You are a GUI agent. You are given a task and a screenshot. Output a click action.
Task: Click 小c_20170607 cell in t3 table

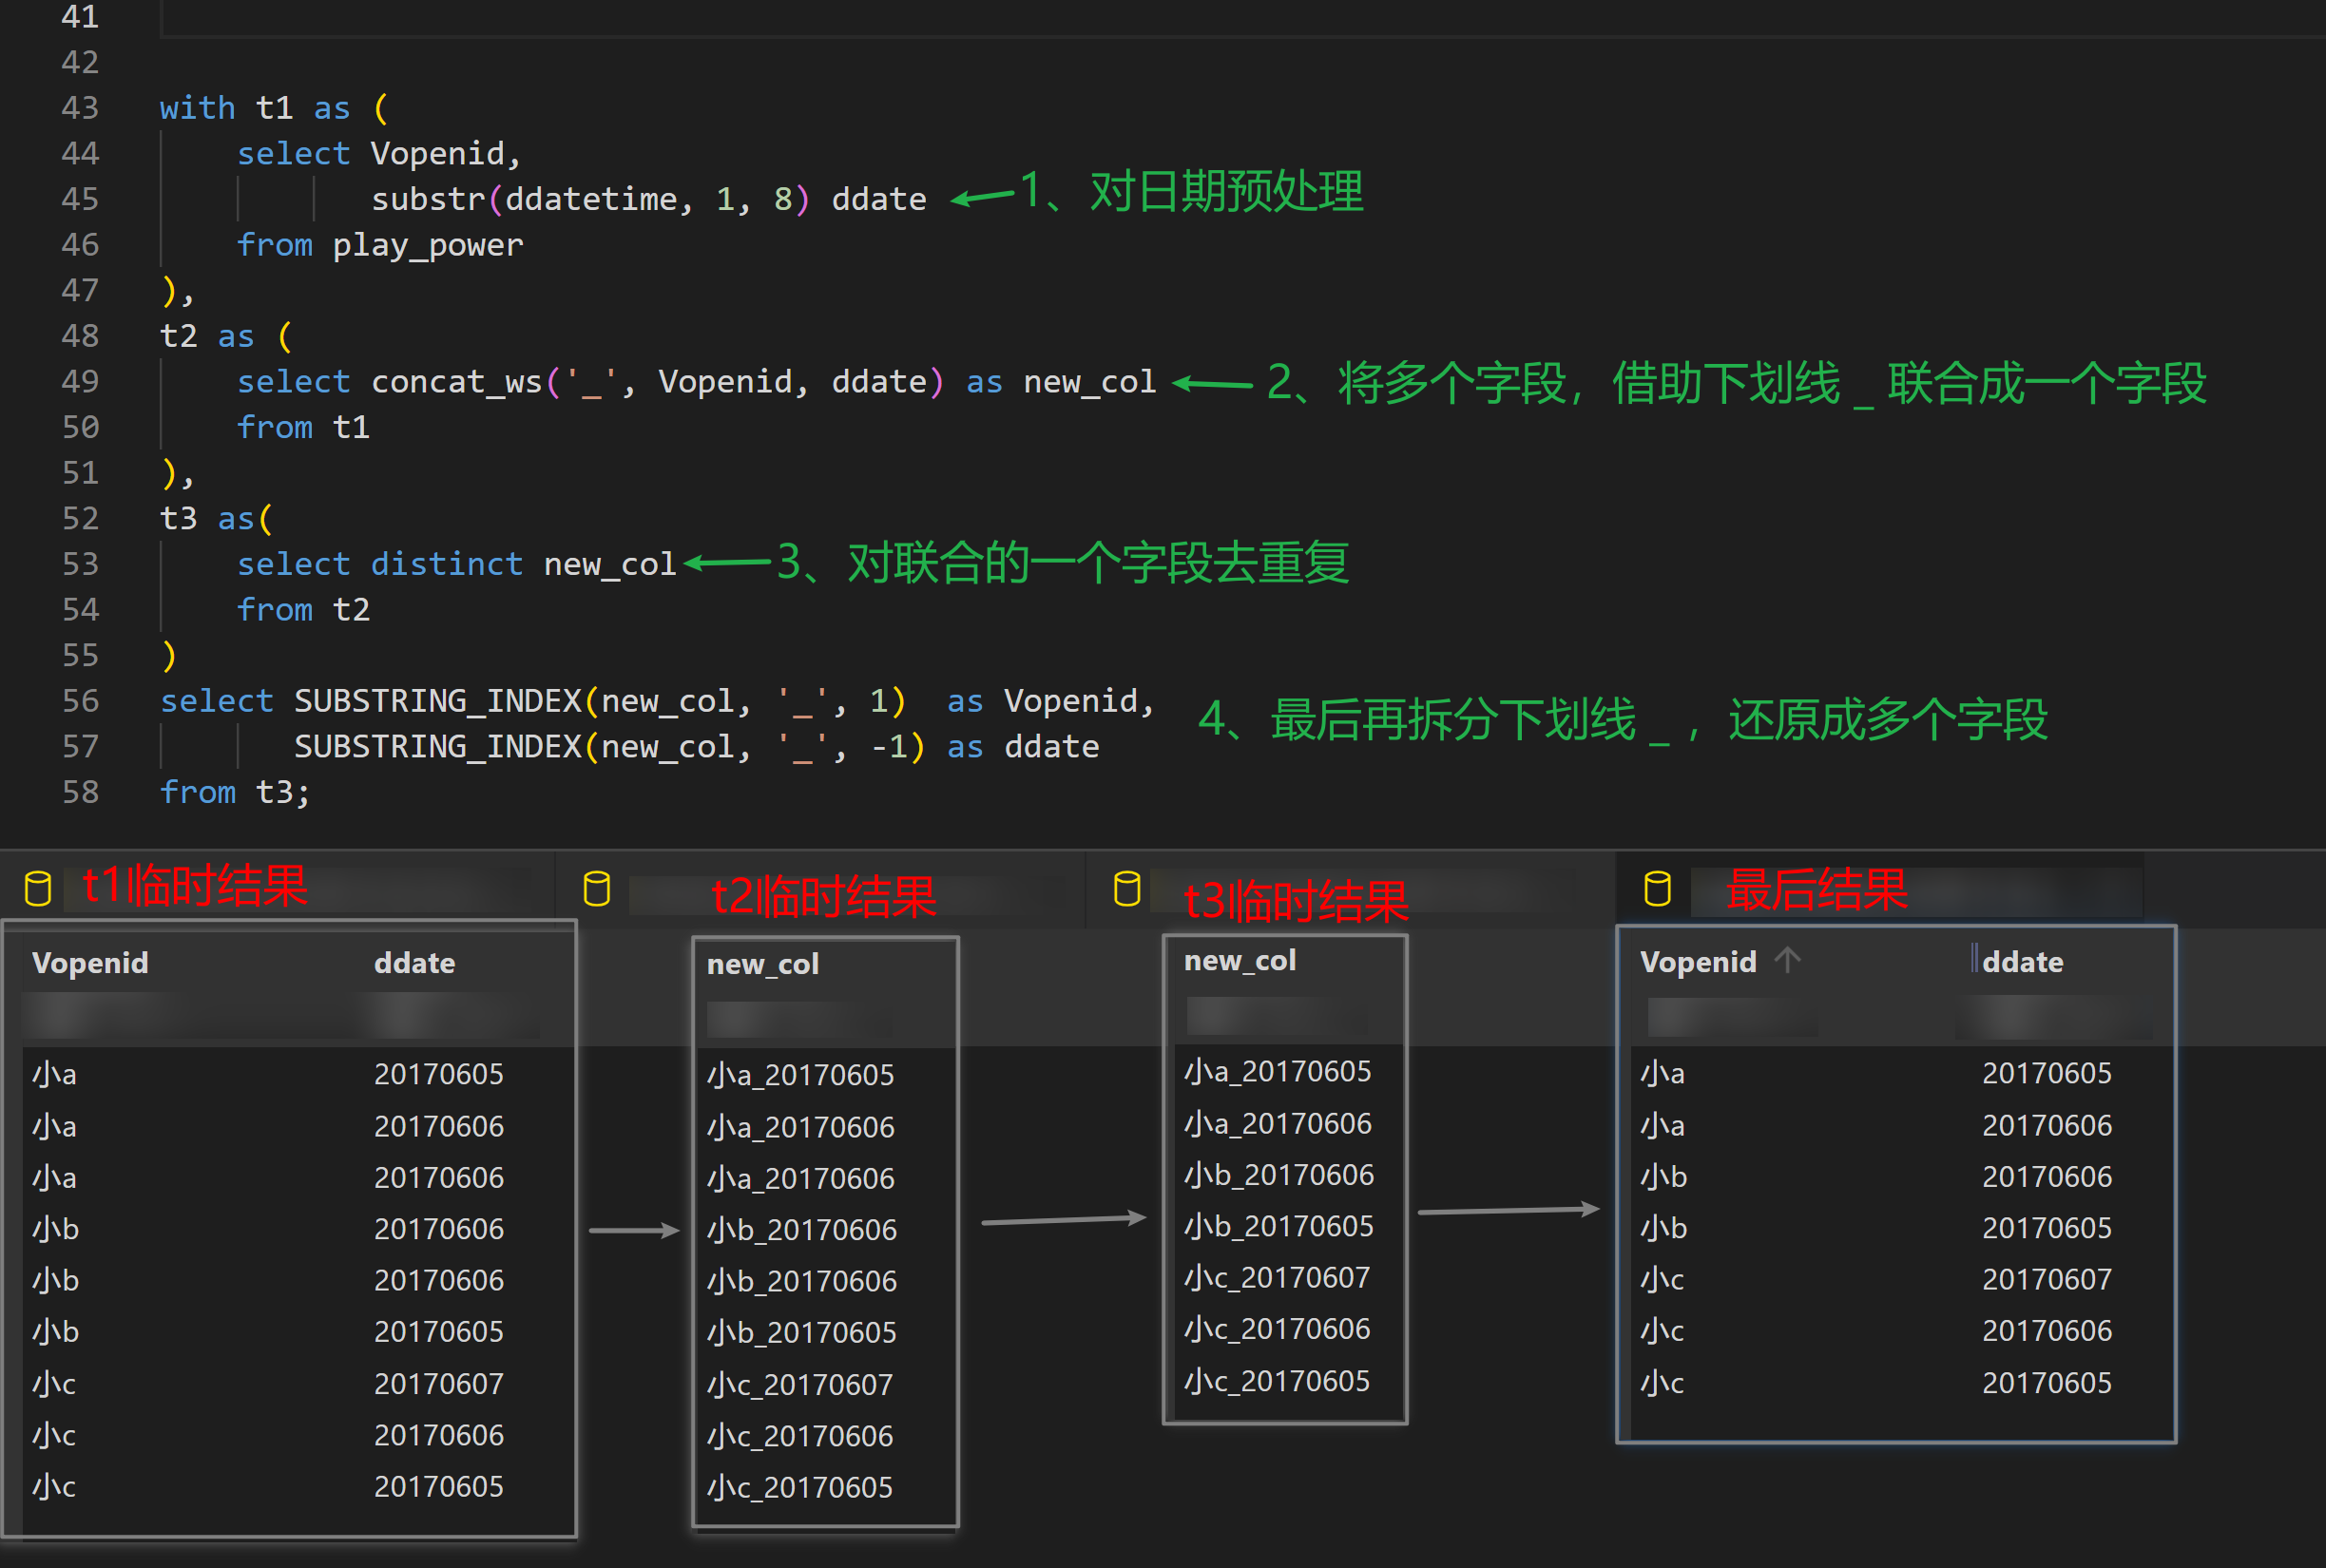point(1277,1277)
